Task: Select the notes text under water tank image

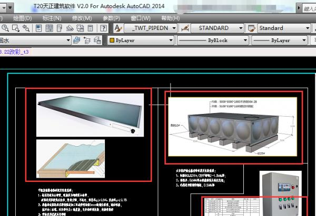Action: pyautogui.click(x=201, y=178)
